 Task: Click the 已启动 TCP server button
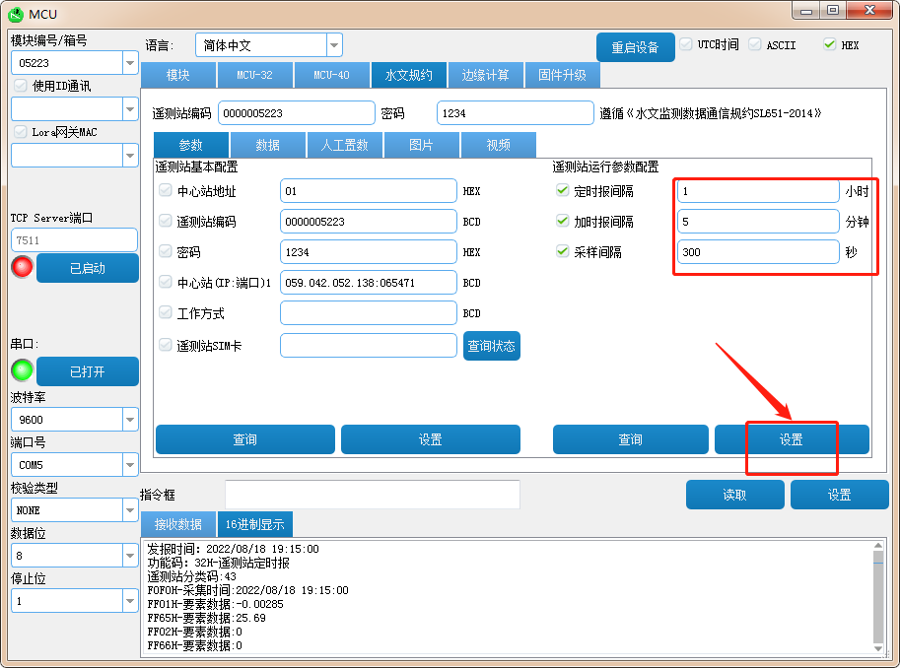(87, 268)
